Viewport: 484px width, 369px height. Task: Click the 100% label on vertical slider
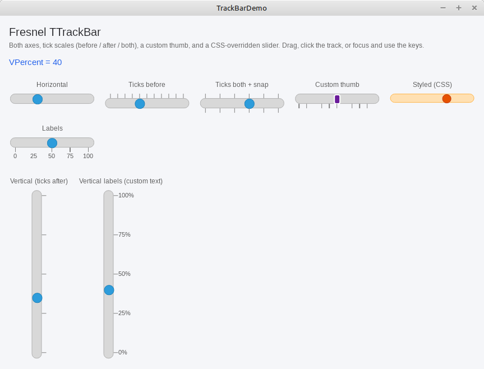pos(126,195)
